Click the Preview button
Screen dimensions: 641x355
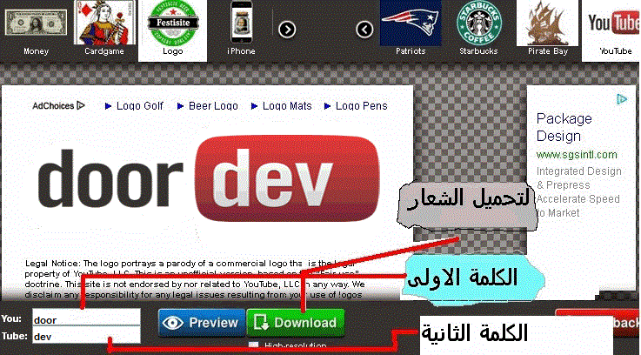click(x=202, y=323)
